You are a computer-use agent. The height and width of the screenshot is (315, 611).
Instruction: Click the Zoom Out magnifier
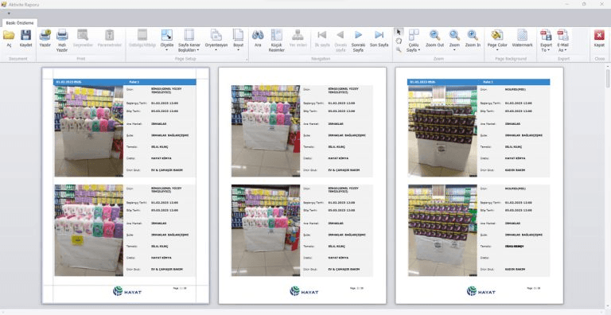click(434, 39)
